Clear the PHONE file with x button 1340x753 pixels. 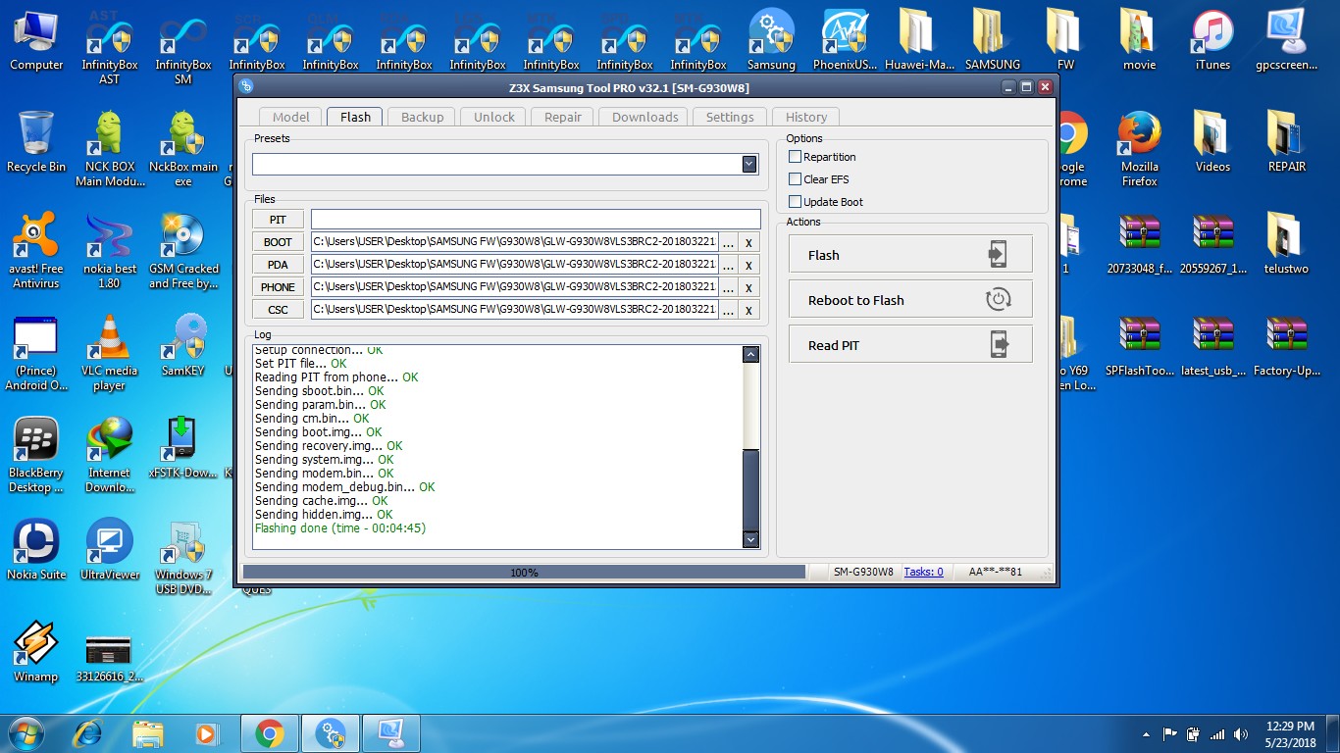748,287
